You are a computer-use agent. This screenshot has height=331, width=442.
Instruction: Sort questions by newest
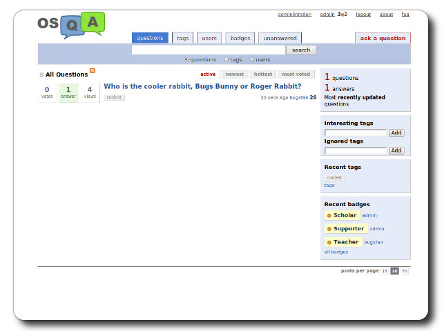pos(235,74)
